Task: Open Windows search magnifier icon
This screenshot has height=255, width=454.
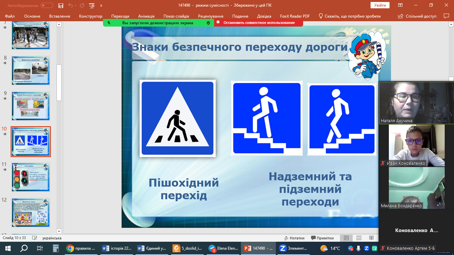Action: pos(24,248)
